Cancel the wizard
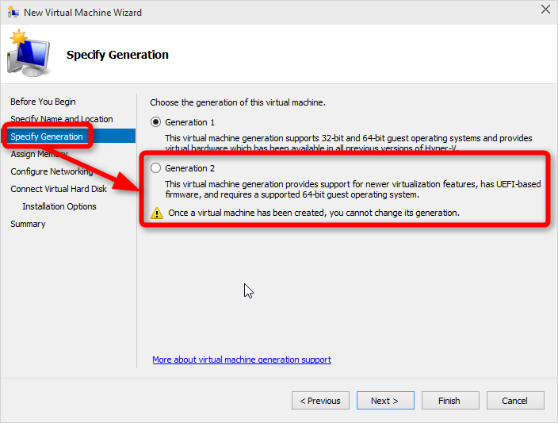 [x=515, y=401]
